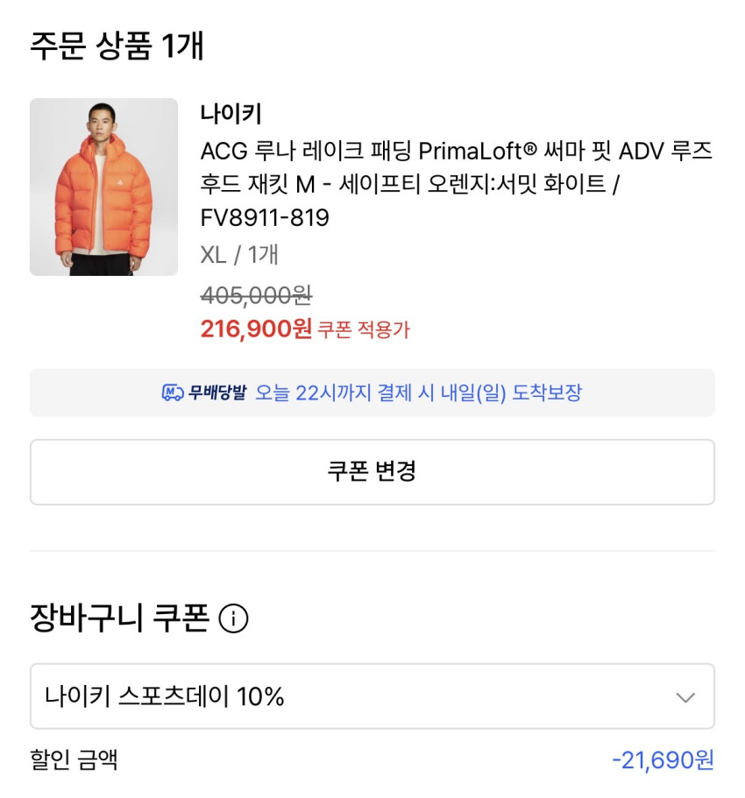Tap the 장바구니 쿠폰 section heading

(119, 619)
